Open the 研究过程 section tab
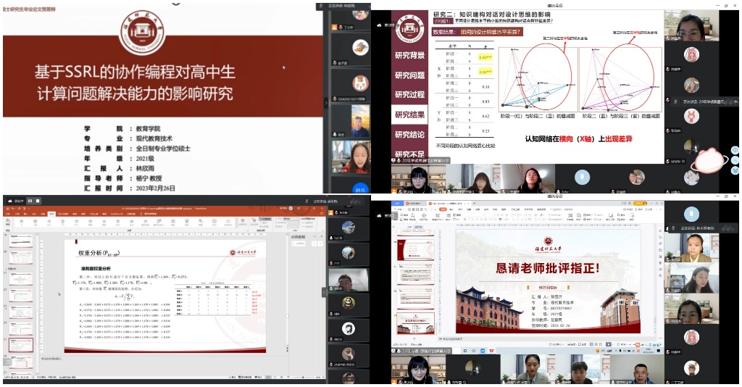The height and width of the screenshot is (387, 742). (409, 95)
